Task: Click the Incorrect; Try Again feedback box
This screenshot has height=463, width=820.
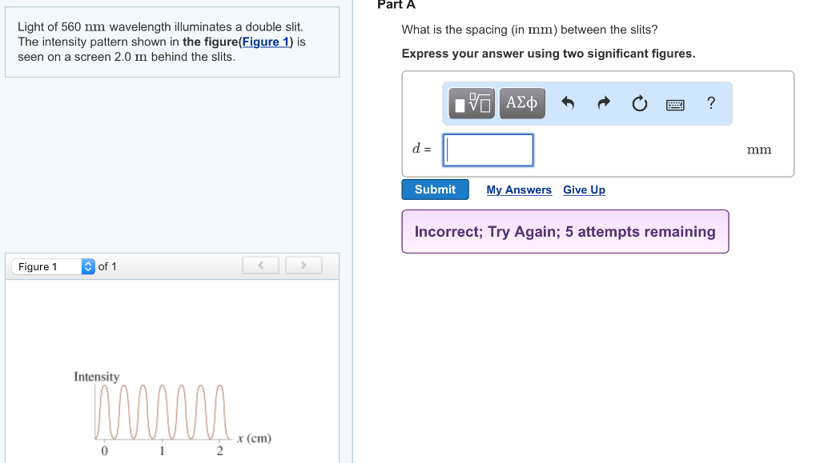Action: click(x=565, y=231)
